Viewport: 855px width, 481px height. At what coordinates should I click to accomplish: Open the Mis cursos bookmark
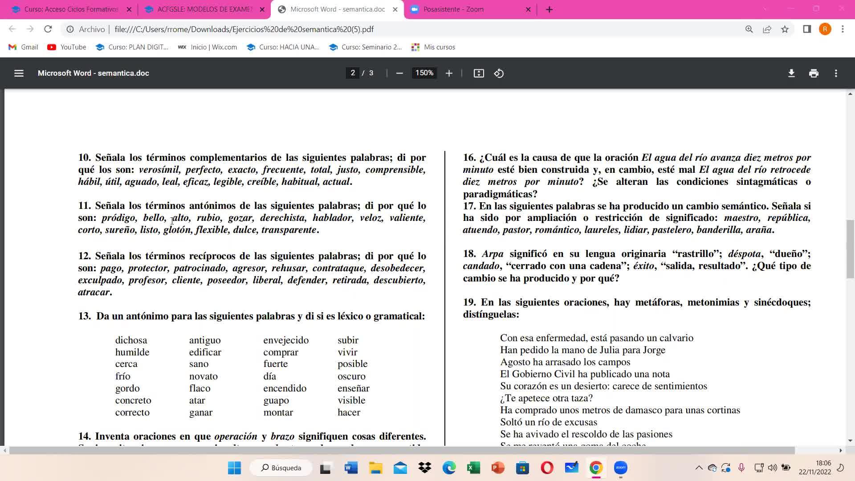point(433,47)
